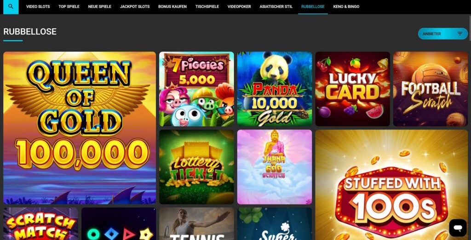The height and width of the screenshot is (240, 471).
Task: Open the Anbieter provider dropdown
Action: pos(443,34)
